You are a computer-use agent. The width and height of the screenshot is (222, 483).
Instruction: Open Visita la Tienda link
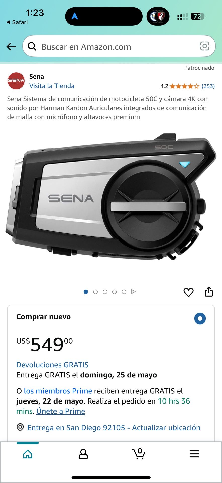tap(52, 86)
